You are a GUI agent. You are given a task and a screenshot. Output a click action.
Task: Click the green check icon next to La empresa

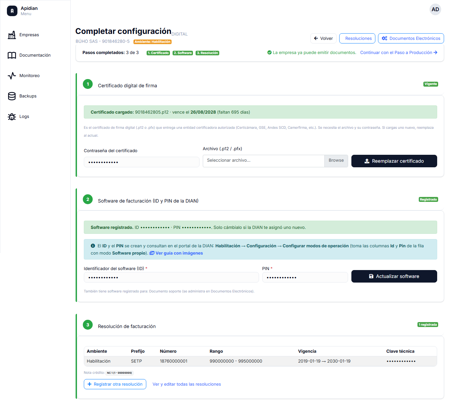coord(270,53)
